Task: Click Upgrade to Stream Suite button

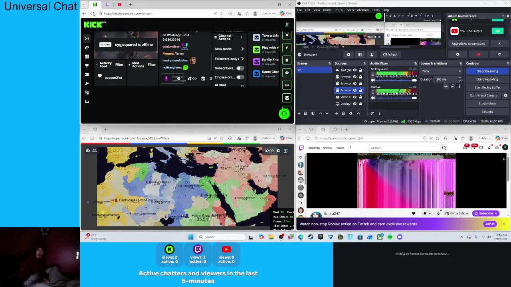Action: pos(468,43)
